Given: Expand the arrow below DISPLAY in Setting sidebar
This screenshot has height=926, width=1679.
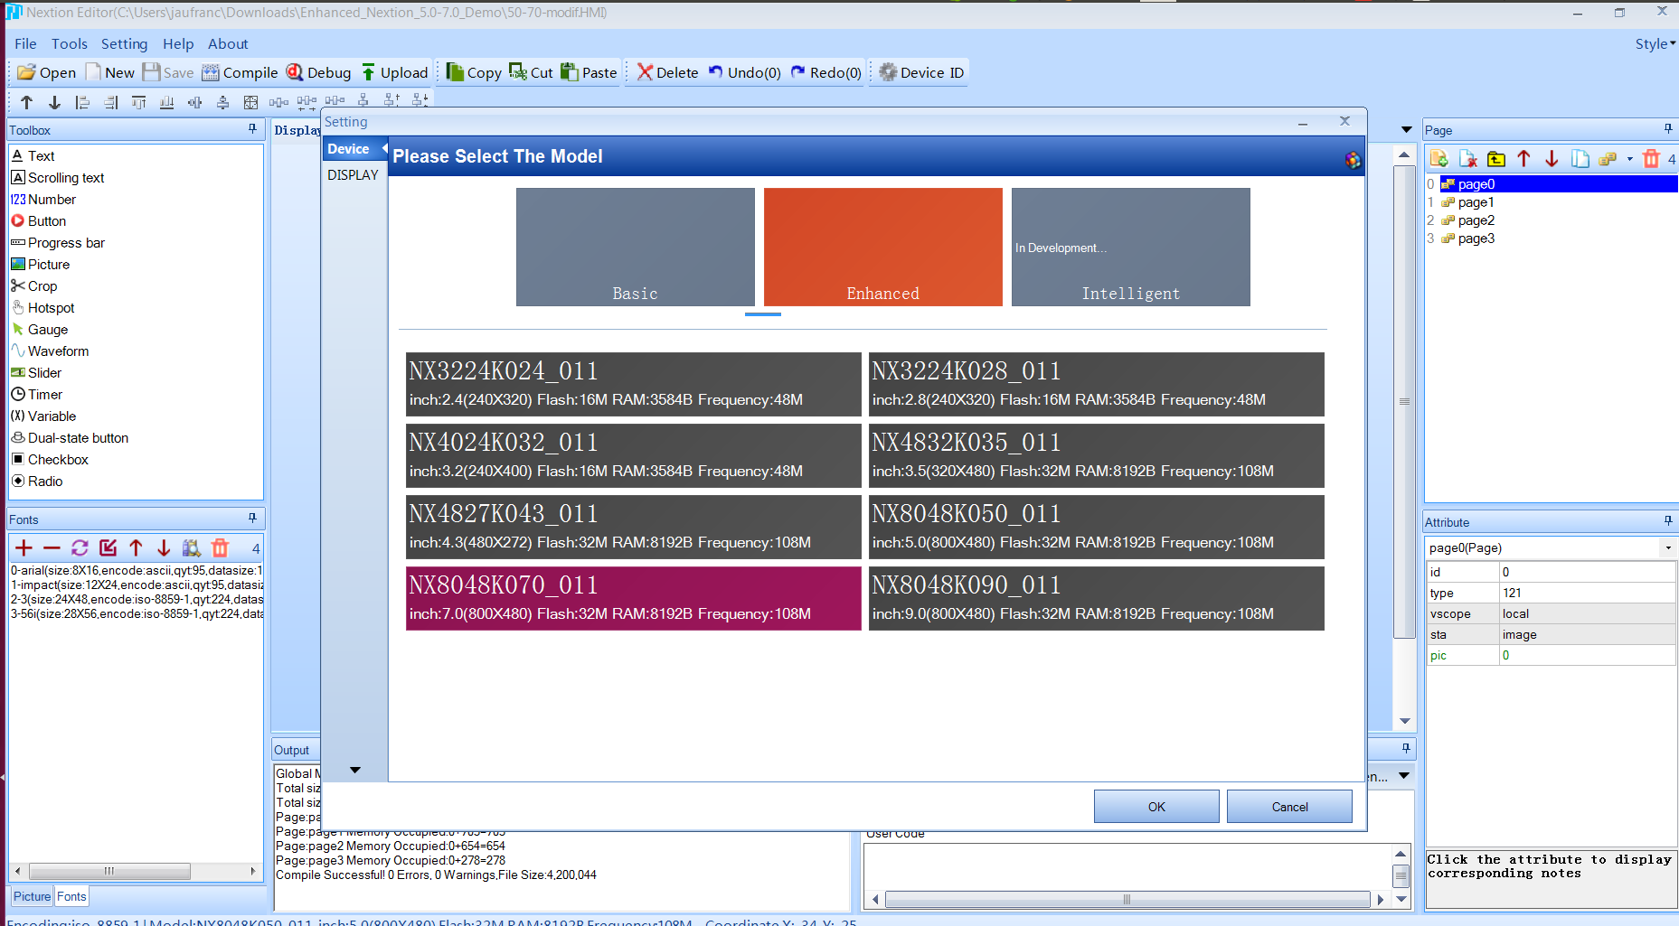Looking at the screenshot, I should (x=355, y=770).
